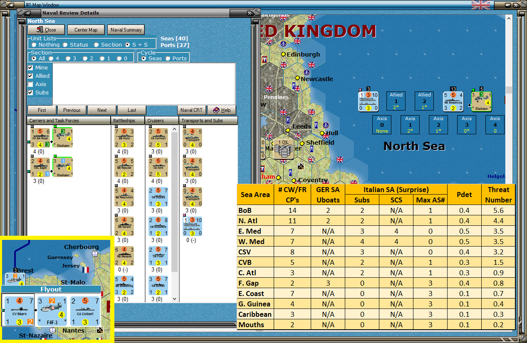527x343 pixels.
Task: Choose the BB Resolution counter
Action: tap(124, 197)
